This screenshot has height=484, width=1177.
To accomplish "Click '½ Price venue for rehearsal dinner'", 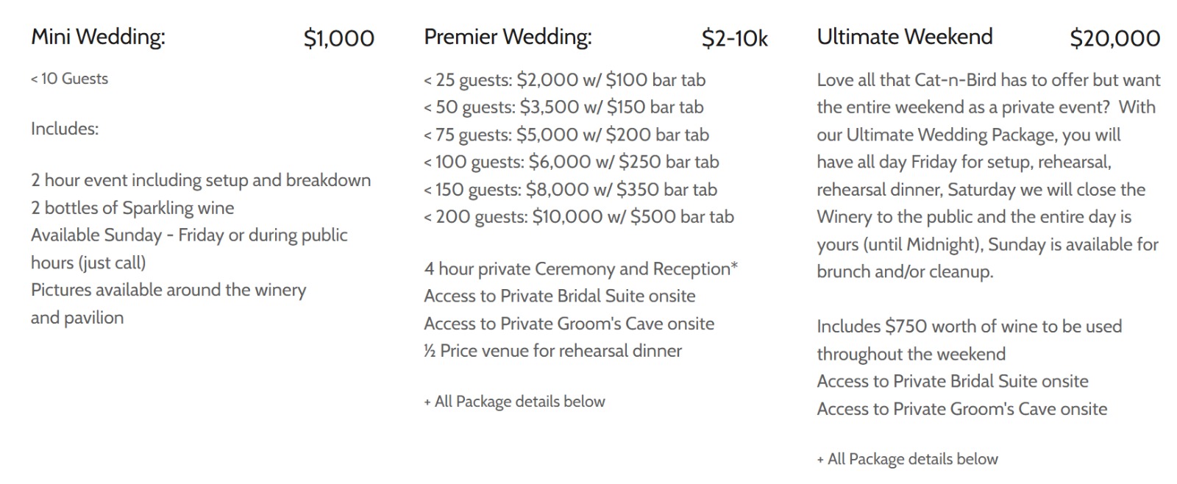I will [552, 351].
